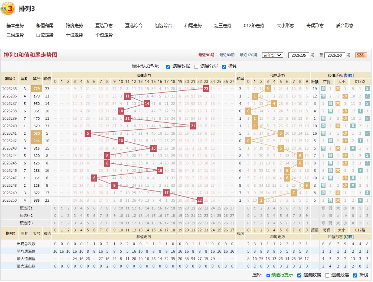Pick number 7 in 预选行3 和值走势
The width and height of the screenshot is (373, 282).
(101, 223)
